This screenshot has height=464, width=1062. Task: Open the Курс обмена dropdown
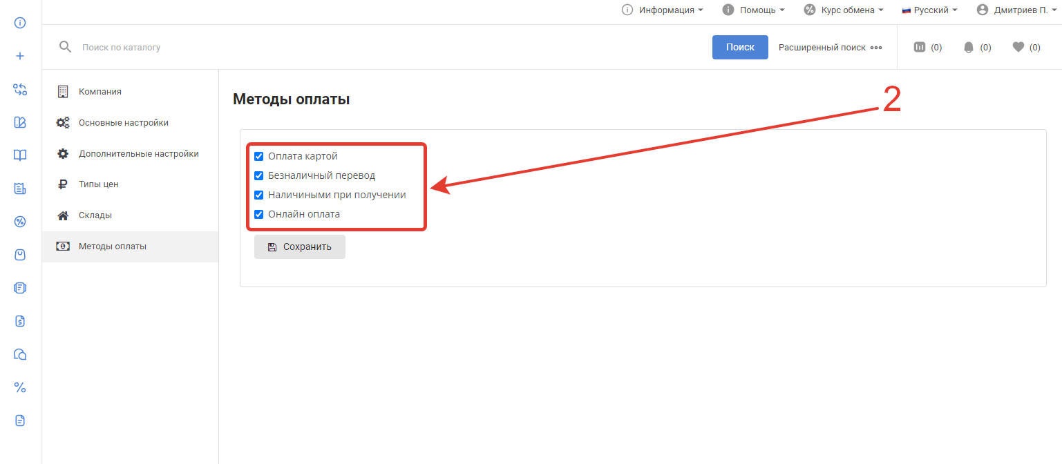click(x=844, y=10)
